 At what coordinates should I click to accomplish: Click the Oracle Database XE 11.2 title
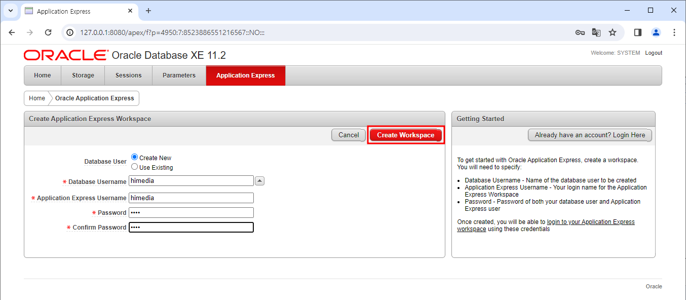pos(169,55)
